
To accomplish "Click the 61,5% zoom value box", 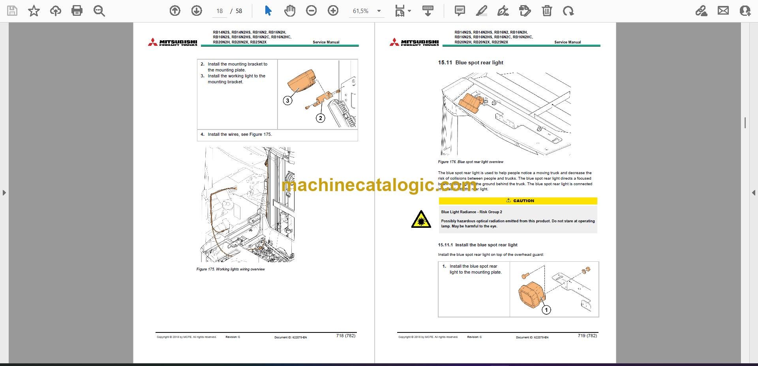I will pyautogui.click(x=360, y=11).
